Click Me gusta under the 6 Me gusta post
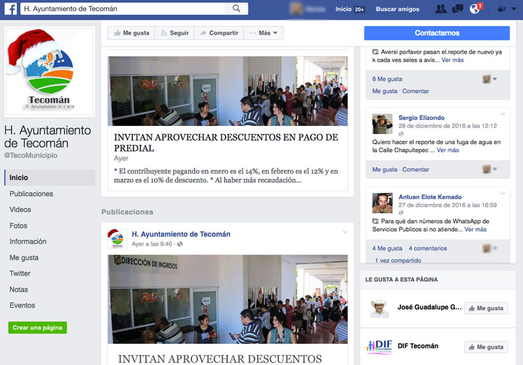 (x=384, y=91)
